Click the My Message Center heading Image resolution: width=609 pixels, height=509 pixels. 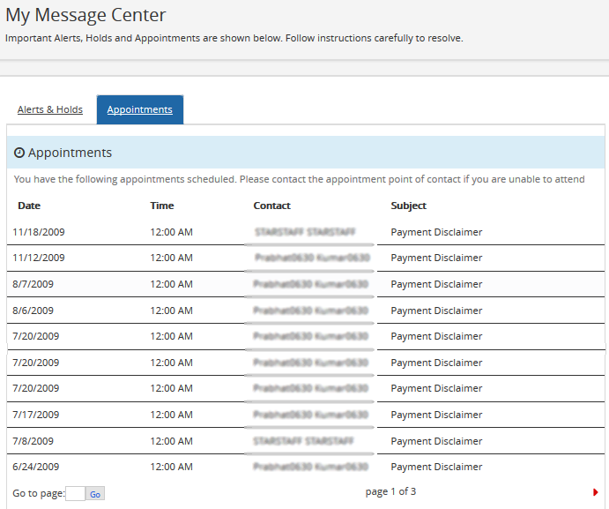[x=85, y=15]
